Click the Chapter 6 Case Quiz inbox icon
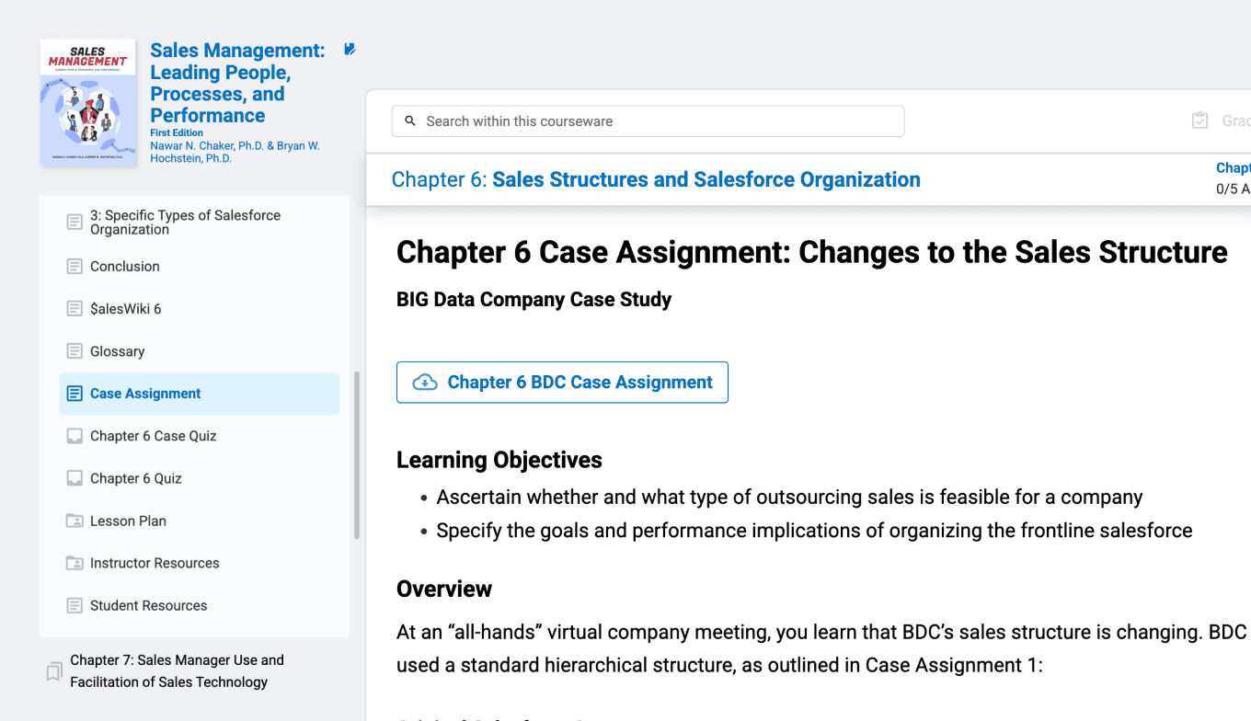This screenshot has height=721, width=1251. point(75,436)
